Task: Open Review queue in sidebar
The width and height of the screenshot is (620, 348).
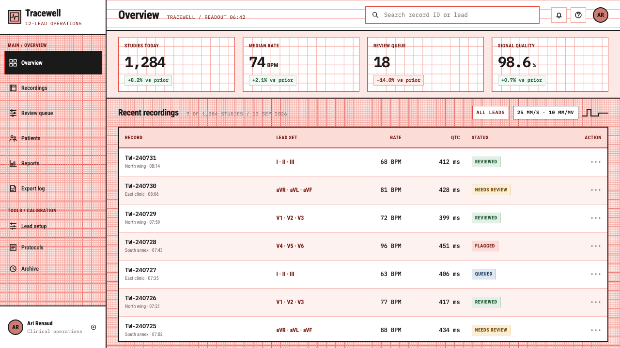Action: (53, 113)
